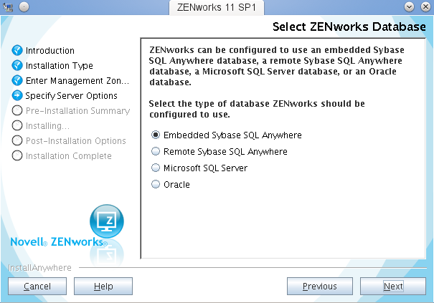The image size is (434, 303).
Task: Click the Installing step circle icon
Action: 18,126
